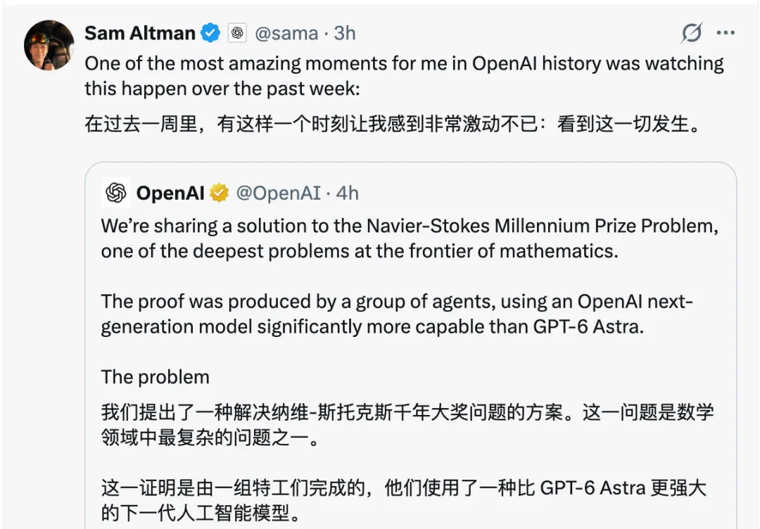Click the gold verified badge beside OpenAI
This screenshot has width=760, height=529.
click(x=219, y=193)
